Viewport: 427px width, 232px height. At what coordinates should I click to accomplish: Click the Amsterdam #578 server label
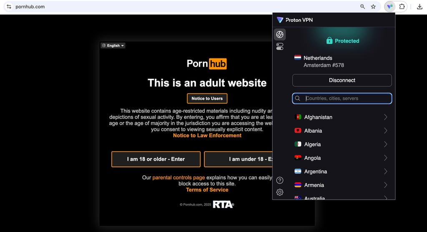point(324,65)
